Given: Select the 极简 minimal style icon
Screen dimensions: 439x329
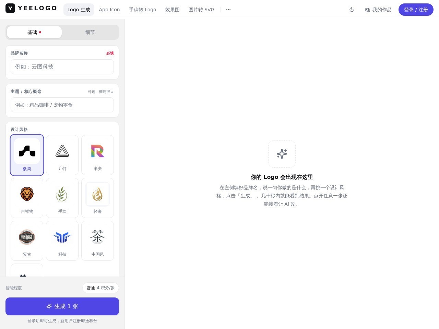Looking at the screenshot, I should click(x=27, y=155).
